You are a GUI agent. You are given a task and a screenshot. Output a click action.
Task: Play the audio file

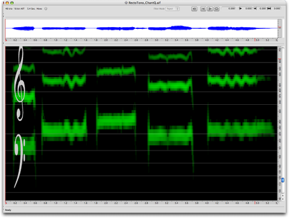tap(210, 9)
